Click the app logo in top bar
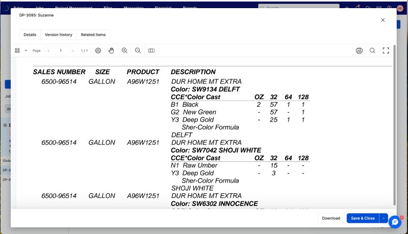 [6, 8]
